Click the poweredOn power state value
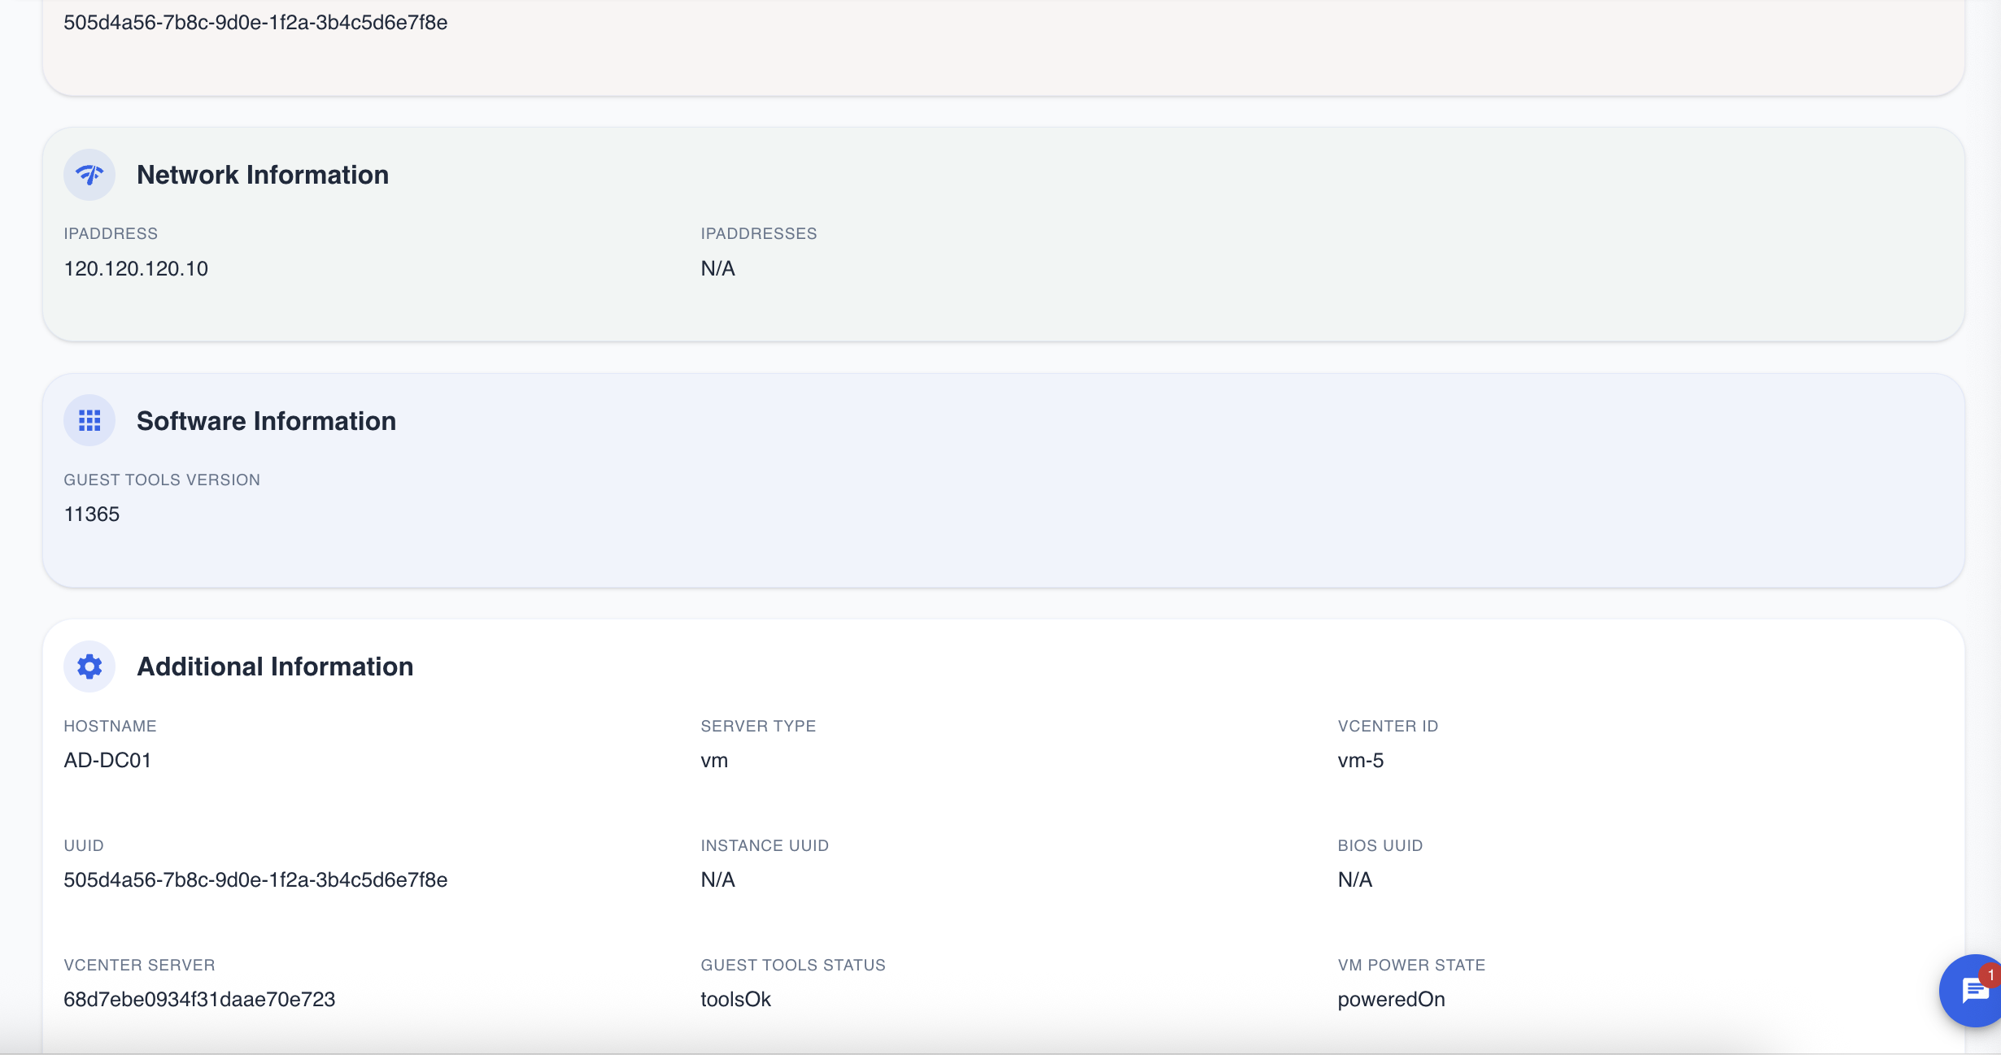 tap(1391, 1000)
